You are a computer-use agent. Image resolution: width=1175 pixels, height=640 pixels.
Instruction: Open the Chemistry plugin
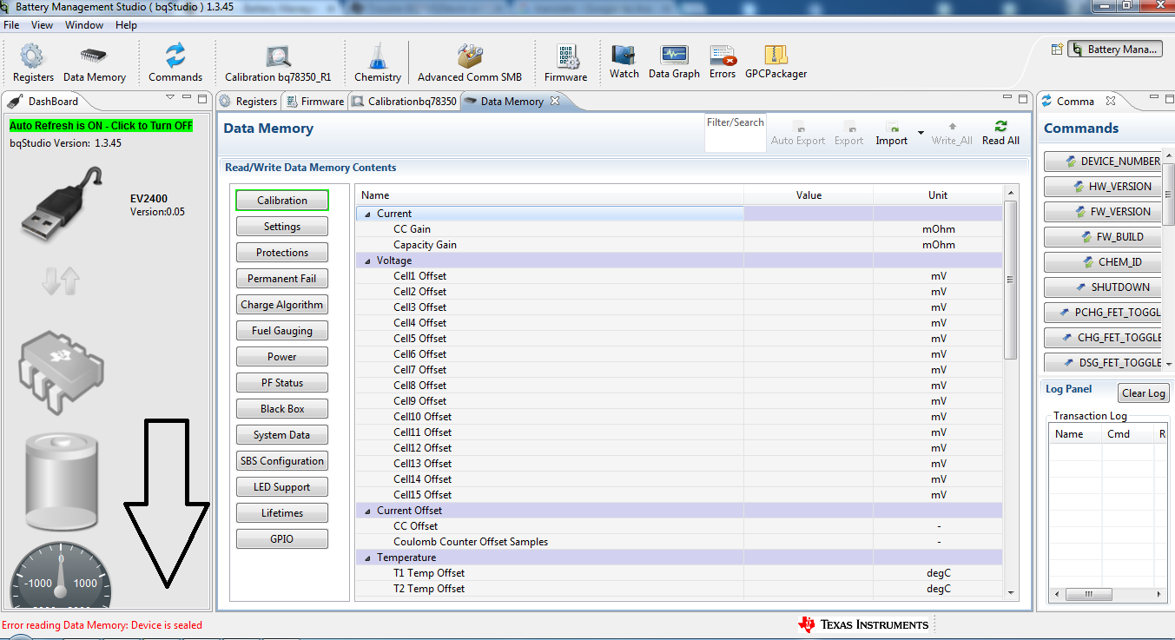pyautogui.click(x=378, y=63)
